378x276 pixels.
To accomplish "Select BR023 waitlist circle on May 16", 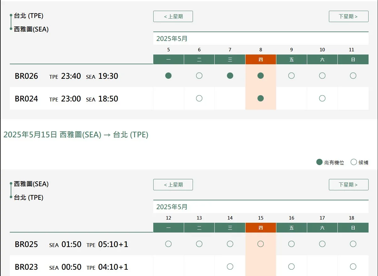I will pos(291,267).
